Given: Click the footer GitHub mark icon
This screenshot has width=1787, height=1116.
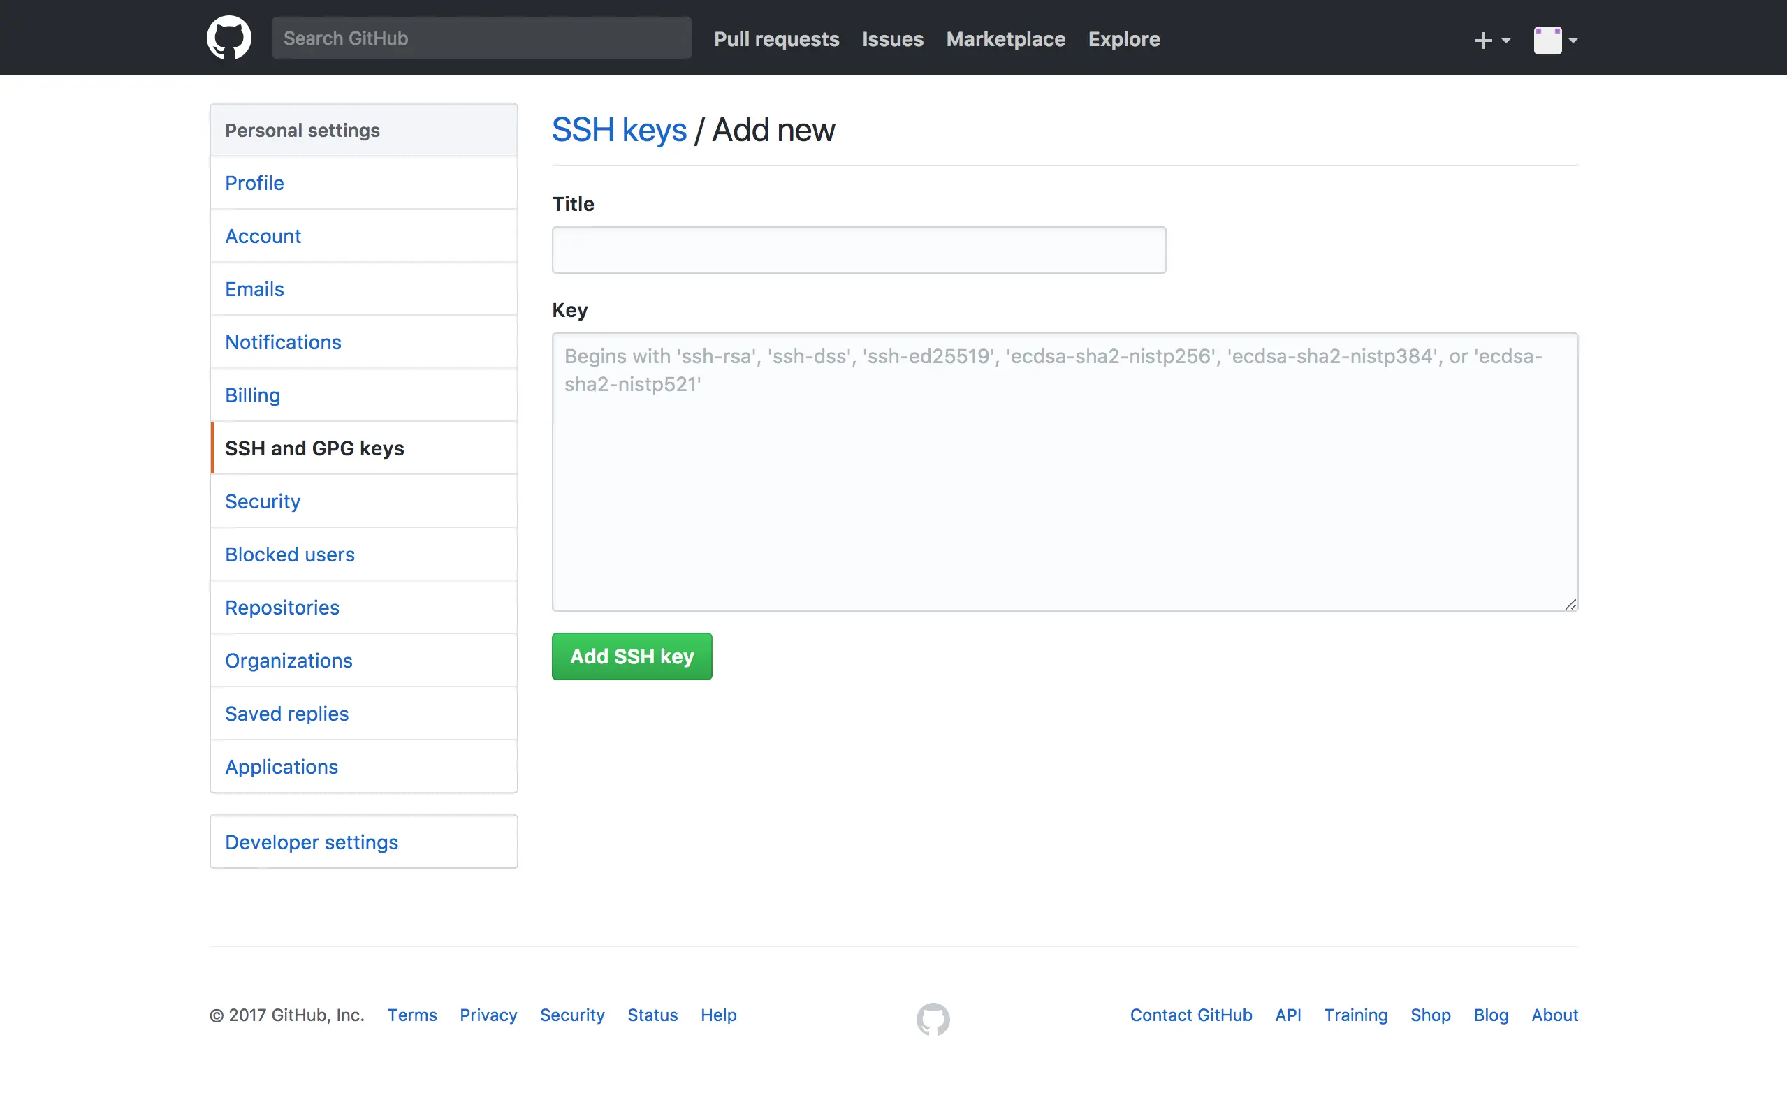Looking at the screenshot, I should tap(933, 1018).
